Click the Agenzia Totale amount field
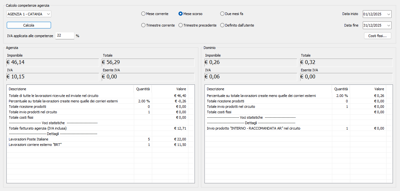This screenshot has height=191, width=400. (x=148, y=62)
